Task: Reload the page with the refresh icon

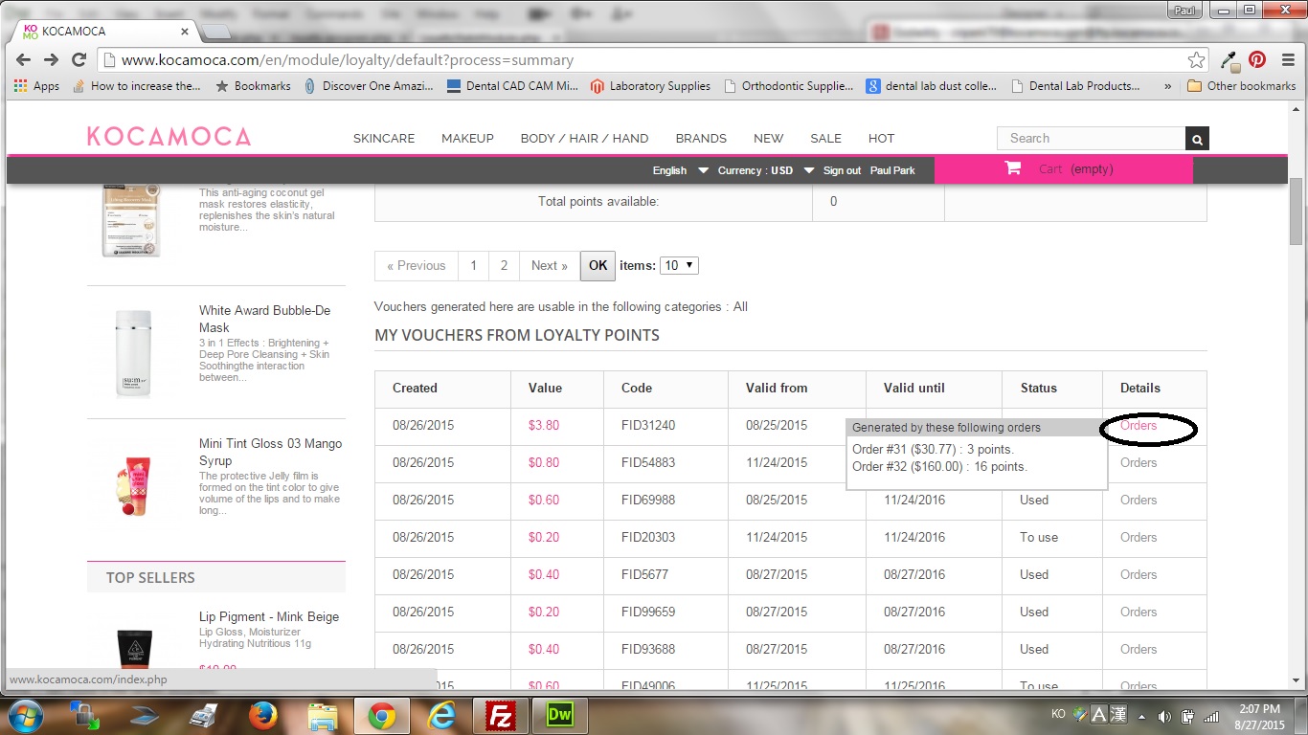Action: [x=79, y=59]
